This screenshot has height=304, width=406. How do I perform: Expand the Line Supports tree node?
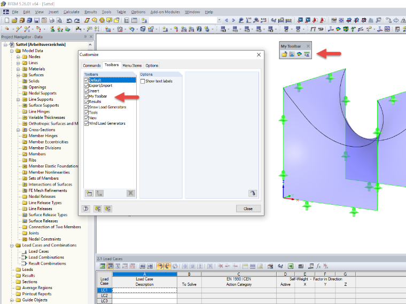click(18, 100)
